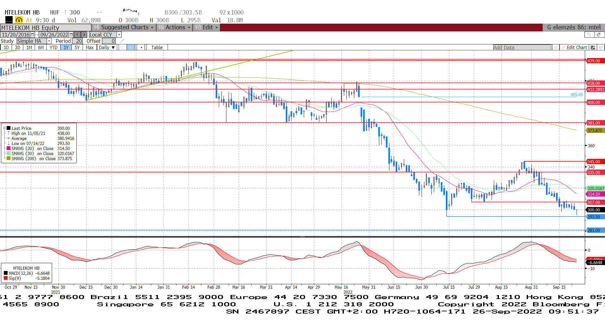Click 373.875 SMAVG 200 value label
The height and width of the screenshot is (329, 605).
tap(595, 130)
